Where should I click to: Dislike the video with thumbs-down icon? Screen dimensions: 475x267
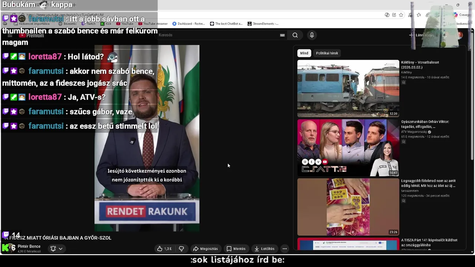181,248
